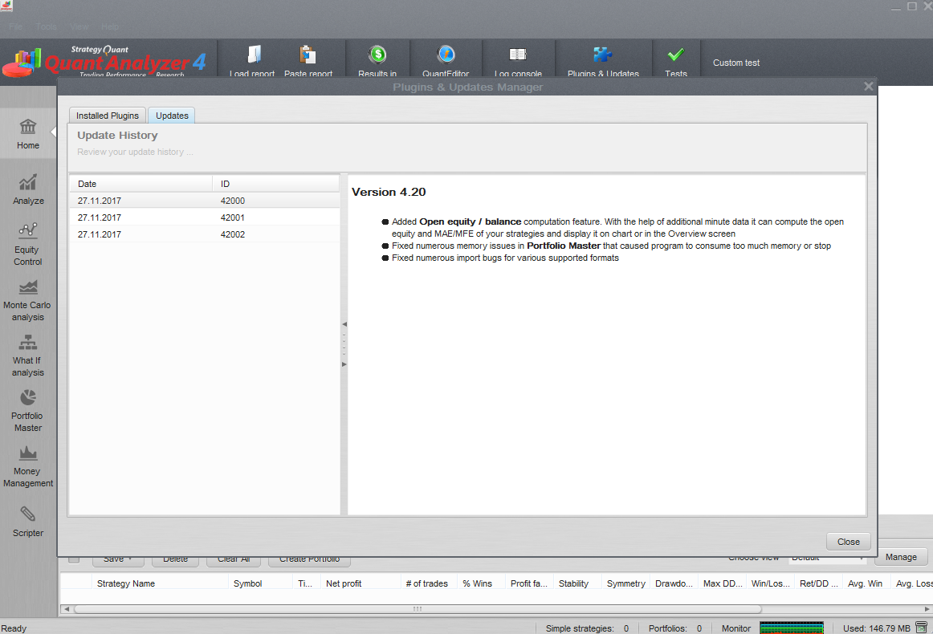Open Equity Control in the sidebar

[28, 245]
